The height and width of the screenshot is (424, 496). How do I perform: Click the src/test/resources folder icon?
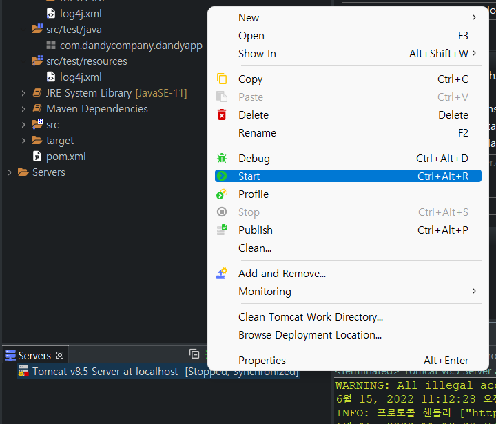coord(37,61)
